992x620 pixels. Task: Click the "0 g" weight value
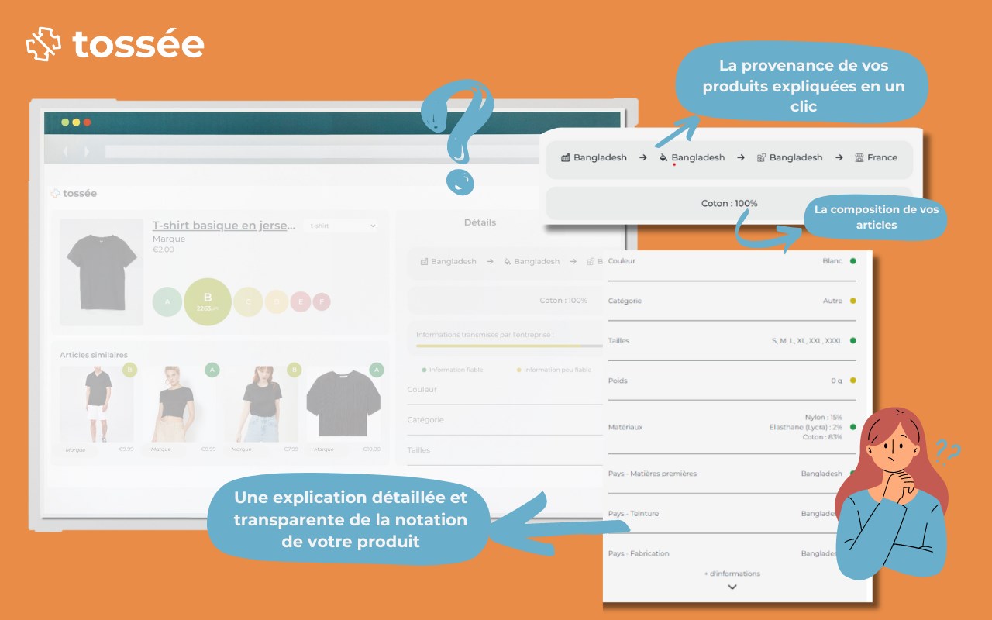point(836,381)
